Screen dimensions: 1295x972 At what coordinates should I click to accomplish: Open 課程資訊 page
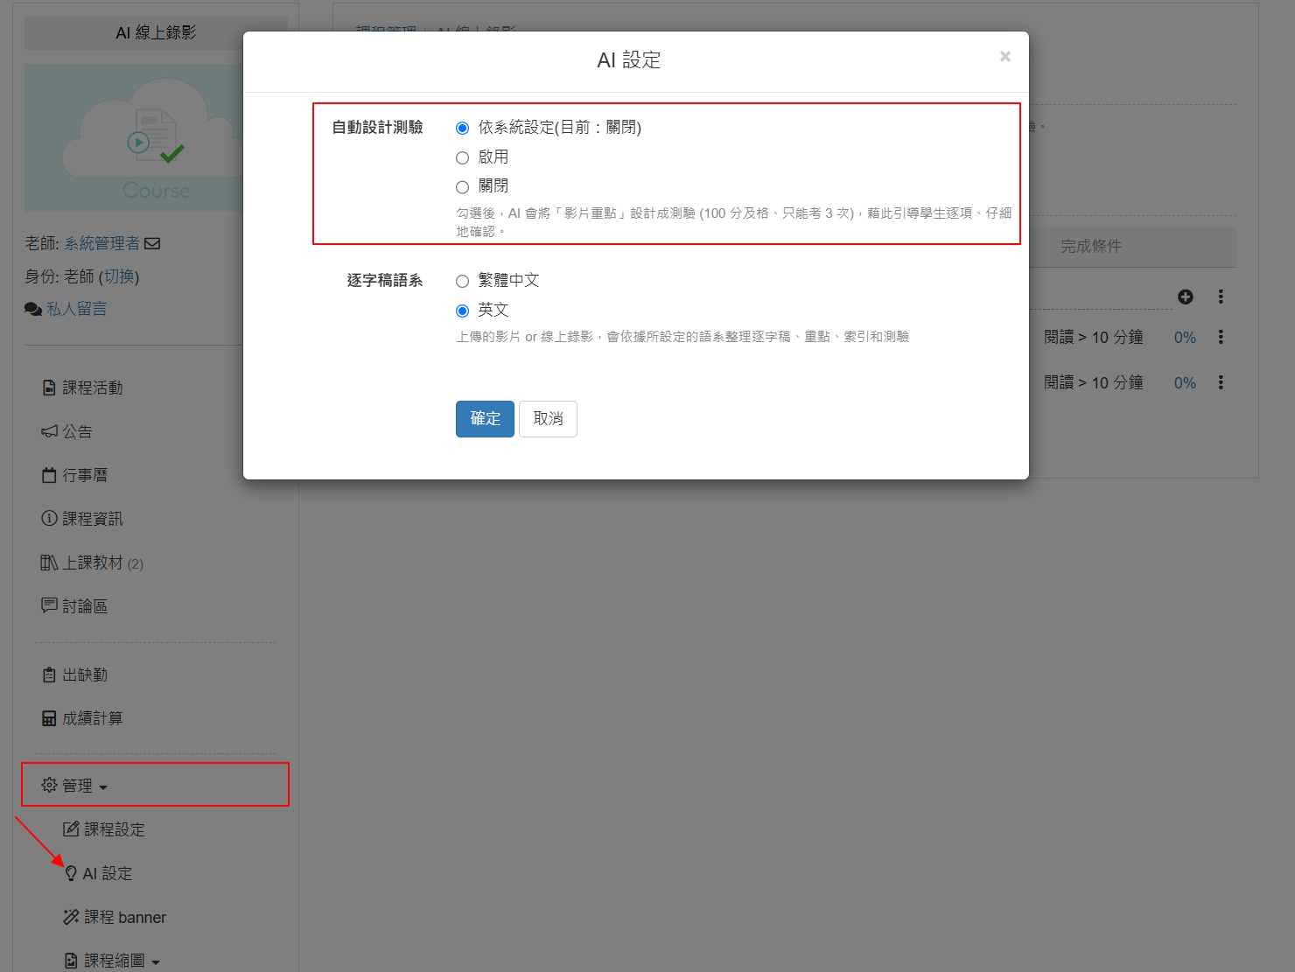[x=83, y=519]
